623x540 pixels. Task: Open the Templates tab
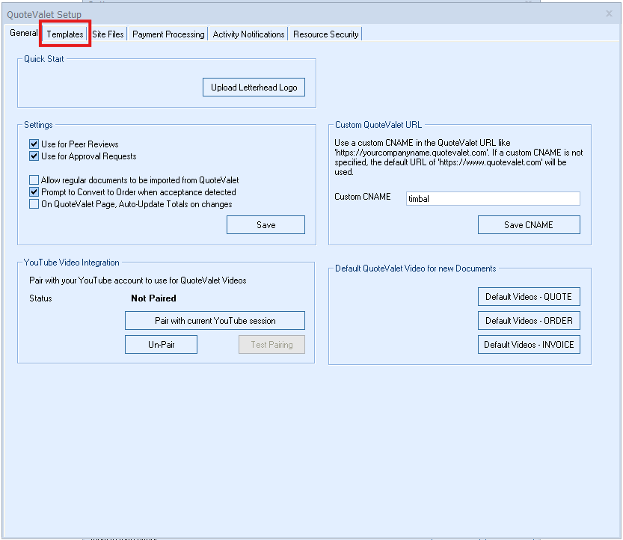(65, 34)
